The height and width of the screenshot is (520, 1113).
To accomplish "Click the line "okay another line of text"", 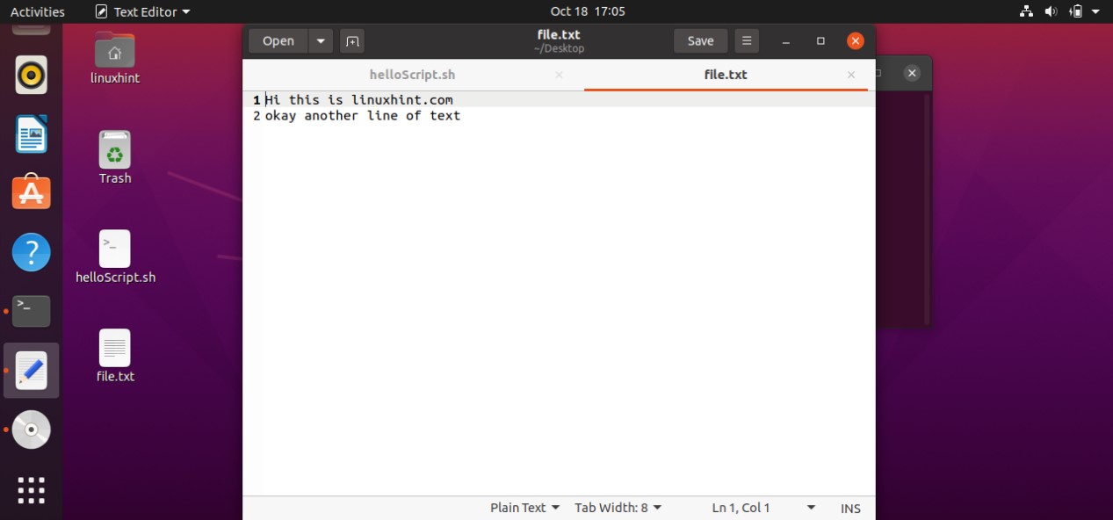I will coord(363,115).
